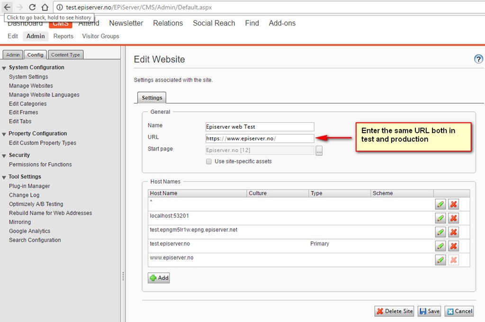The width and height of the screenshot is (485, 322).
Task: Open the Find menu item
Action: click(252, 23)
